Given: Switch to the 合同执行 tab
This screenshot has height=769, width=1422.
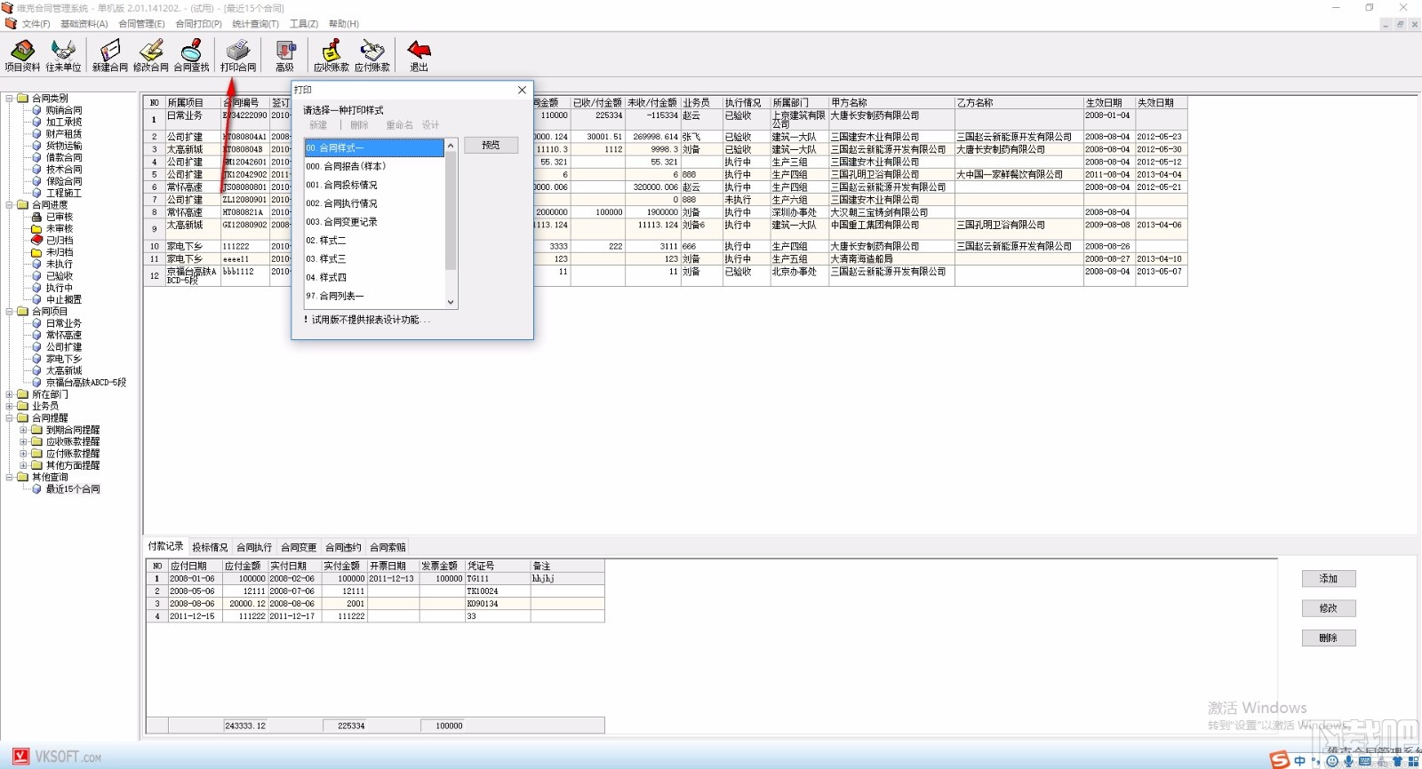Looking at the screenshot, I should [x=254, y=547].
